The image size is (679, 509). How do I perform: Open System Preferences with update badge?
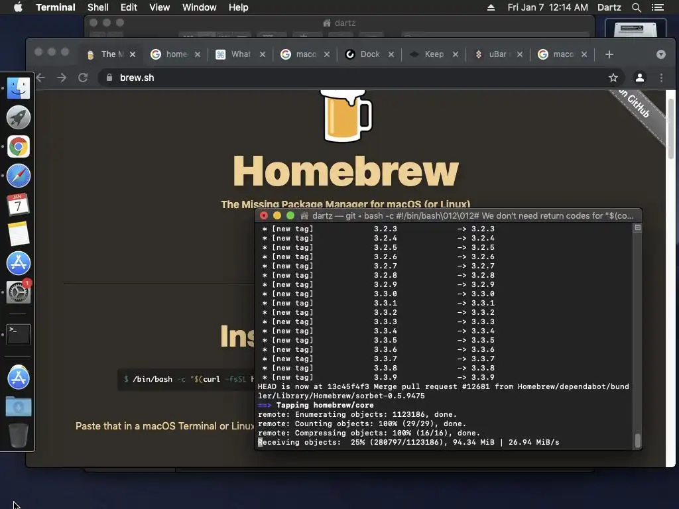[x=18, y=292]
